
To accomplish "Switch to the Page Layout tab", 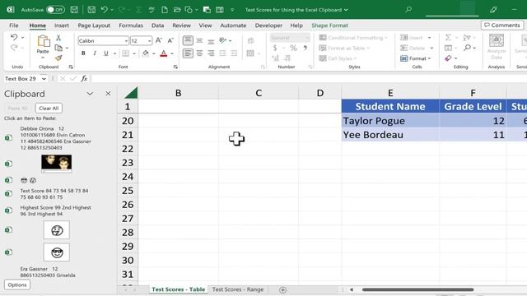I will [94, 25].
